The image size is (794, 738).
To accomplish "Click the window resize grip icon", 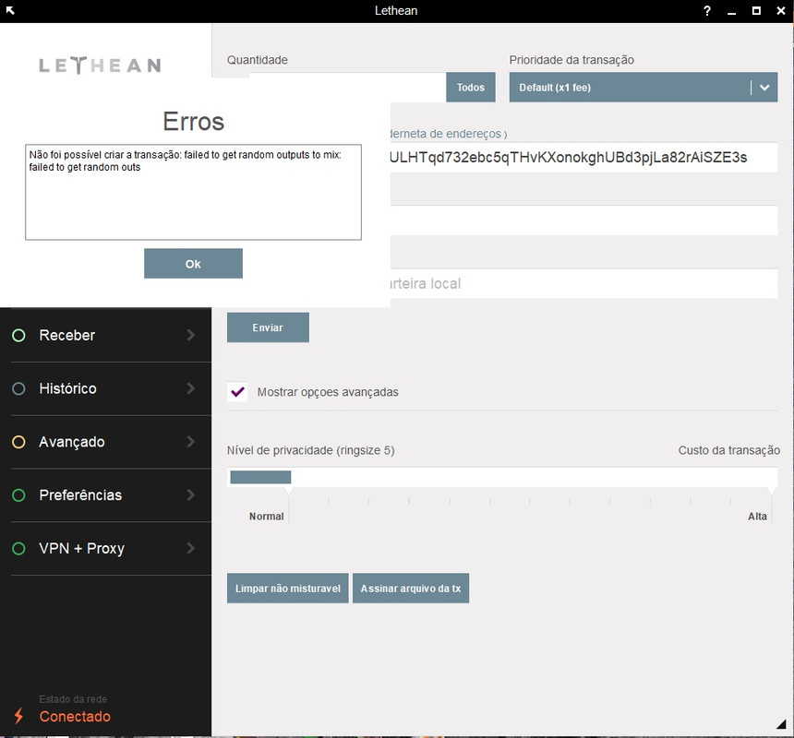I will tap(781, 724).
